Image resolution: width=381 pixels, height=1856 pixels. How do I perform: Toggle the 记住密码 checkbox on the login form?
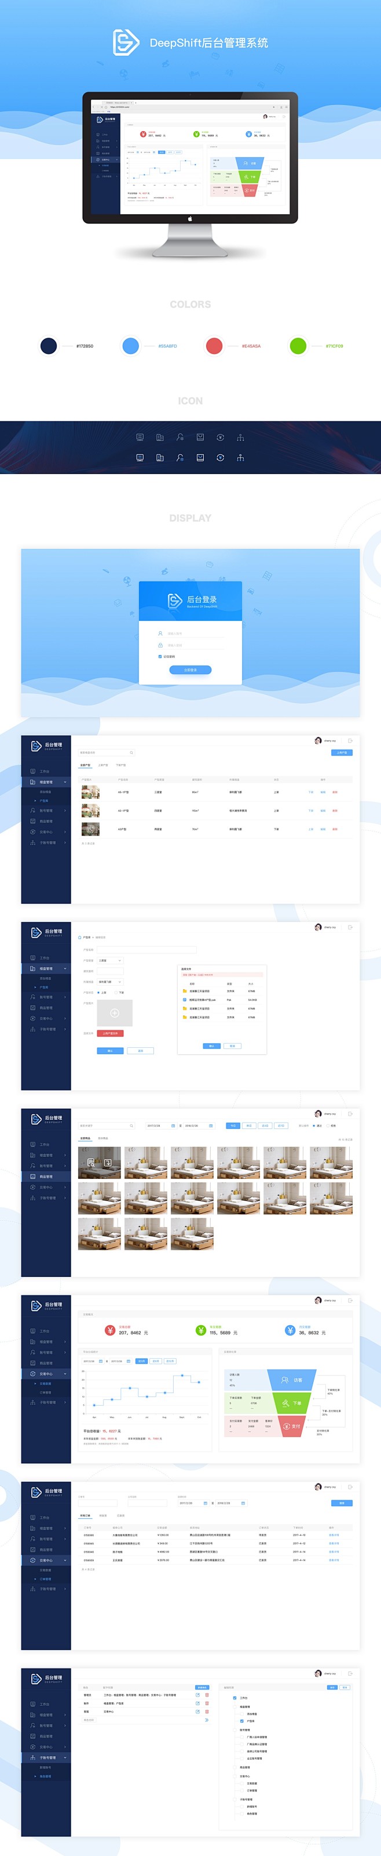[160, 656]
